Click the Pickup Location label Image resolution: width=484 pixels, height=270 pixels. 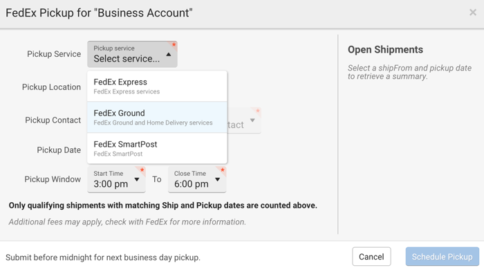(51, 87)
